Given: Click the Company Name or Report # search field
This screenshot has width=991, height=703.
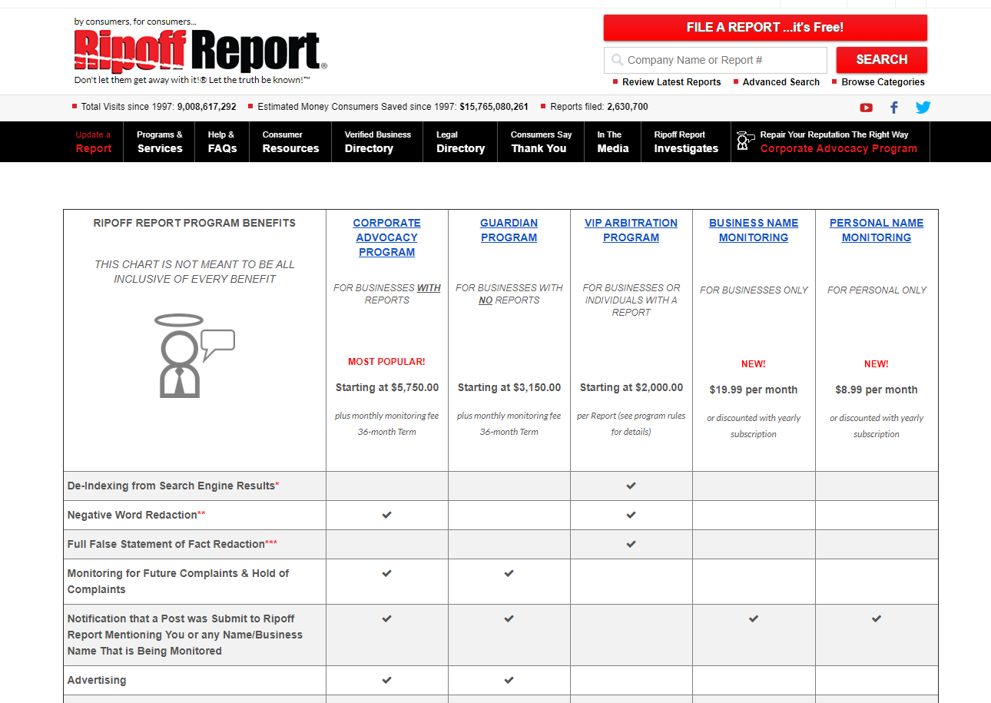Looking at the screenshot, I should (714, 59).
